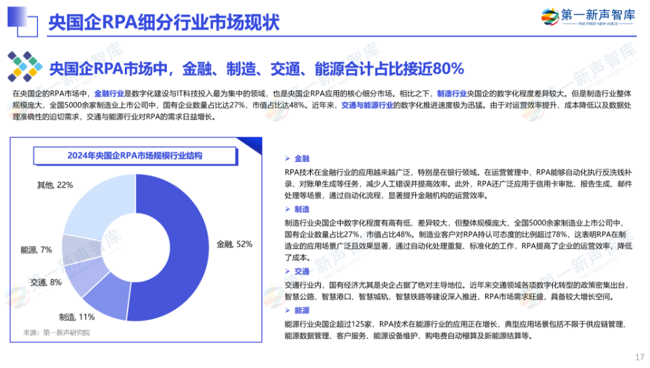Click the diamond cluster icon beside the subtitle
This screenshot has height=368, width=650.
(x=25, y=66)
